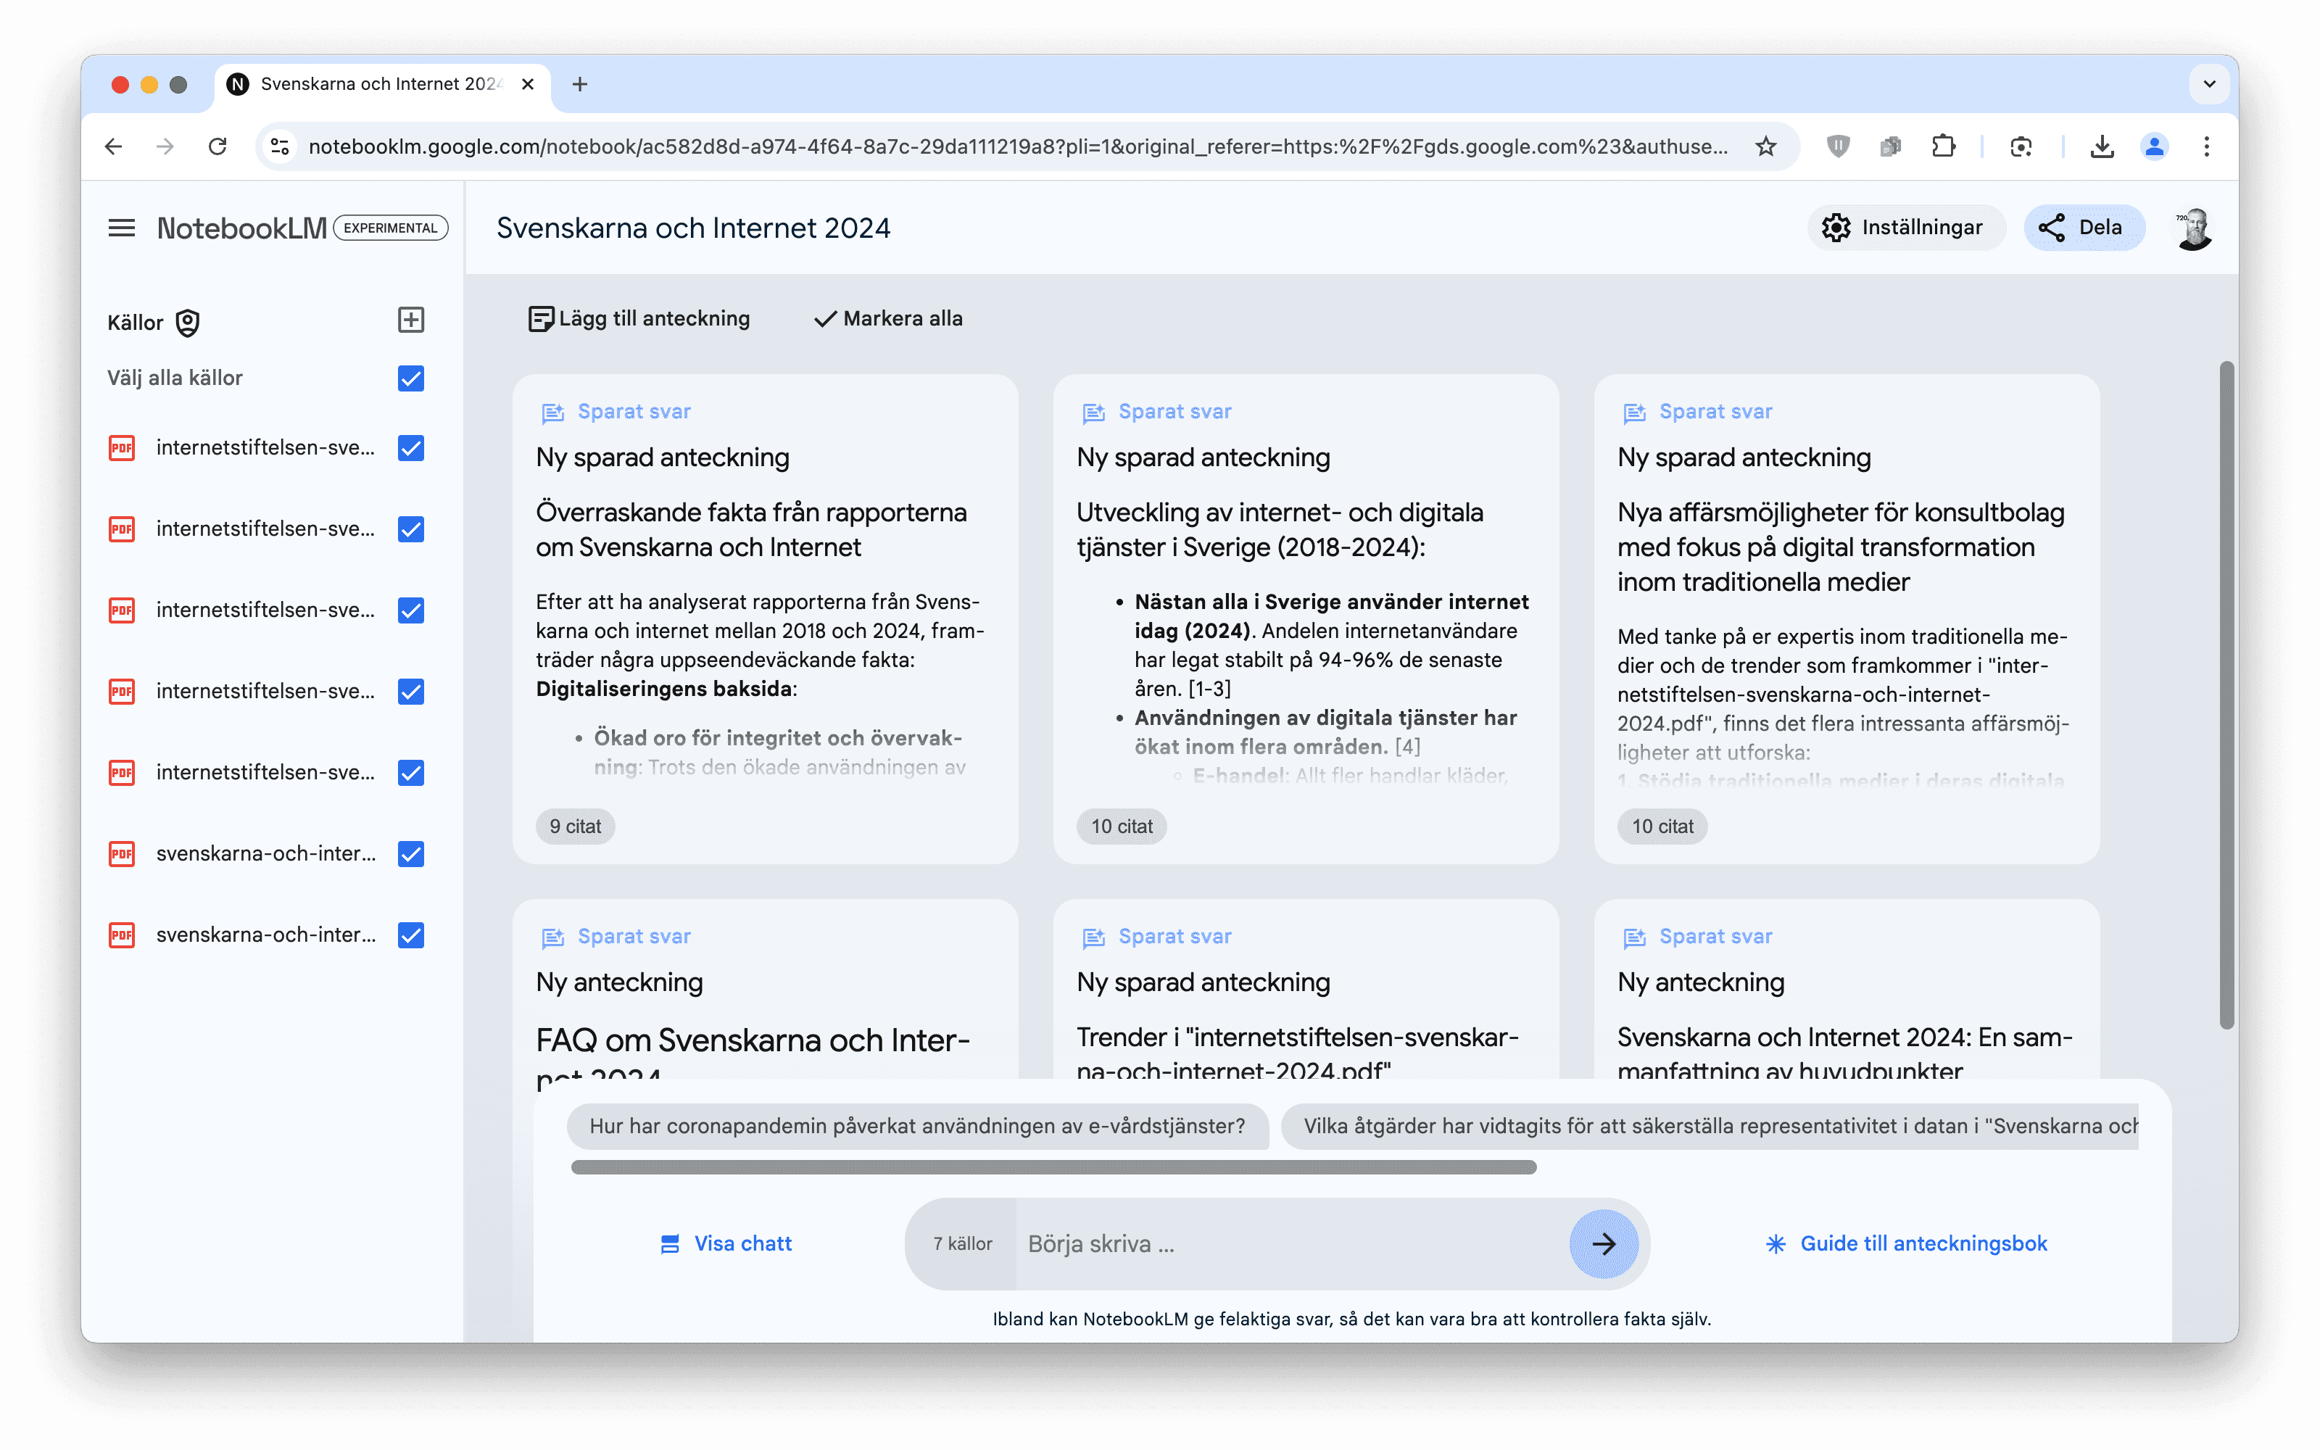Click note icon on FAQ om Svenskarna card
Screen dimensions: 2320x1450
[x=553, y=937]
